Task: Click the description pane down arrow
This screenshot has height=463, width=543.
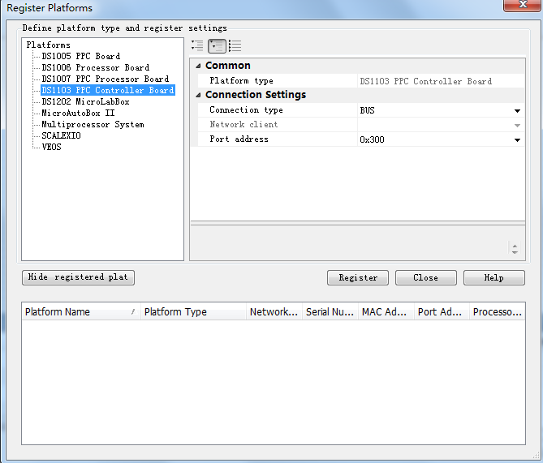Action: click(515, 252)
